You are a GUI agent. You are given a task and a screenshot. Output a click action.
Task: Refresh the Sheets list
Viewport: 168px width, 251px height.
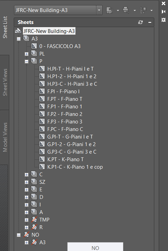(x=141, y=22)
